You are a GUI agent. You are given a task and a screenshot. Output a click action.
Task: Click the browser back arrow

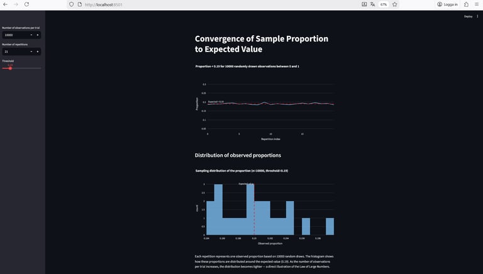coord(6,4)
